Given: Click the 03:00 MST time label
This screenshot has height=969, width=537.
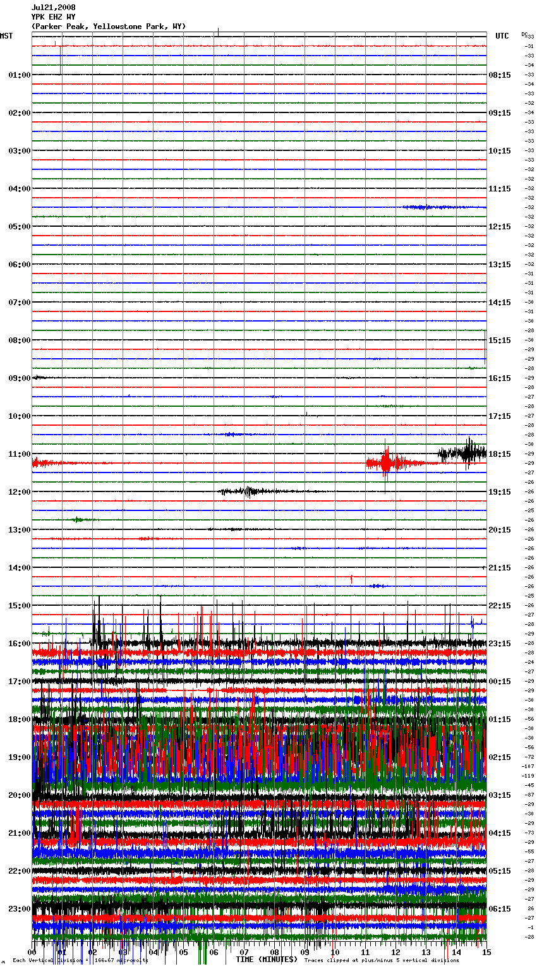Looking at the screenshot, I should tap(20, 151).
